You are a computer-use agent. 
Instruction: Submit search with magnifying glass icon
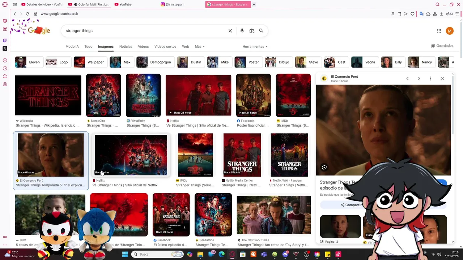coord(261,31)
